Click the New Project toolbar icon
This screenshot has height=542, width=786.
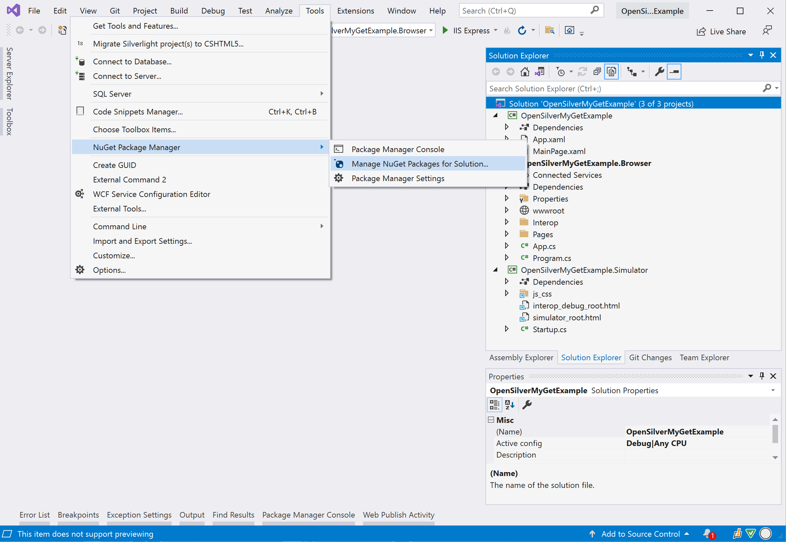(62, 30)
